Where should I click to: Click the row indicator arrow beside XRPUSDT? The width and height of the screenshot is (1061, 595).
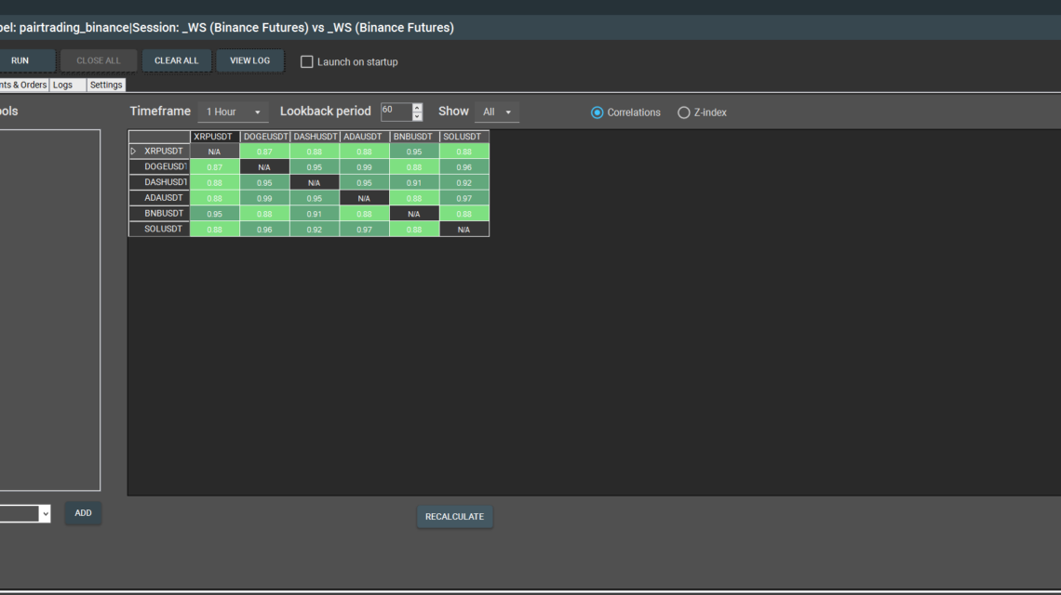(x=133, y=151)
